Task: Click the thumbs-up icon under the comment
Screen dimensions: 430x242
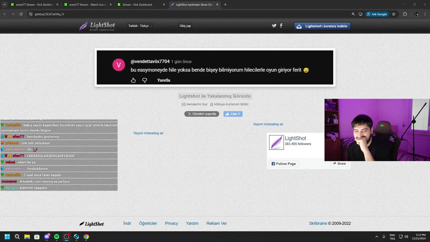Action: tap(133, 80)
